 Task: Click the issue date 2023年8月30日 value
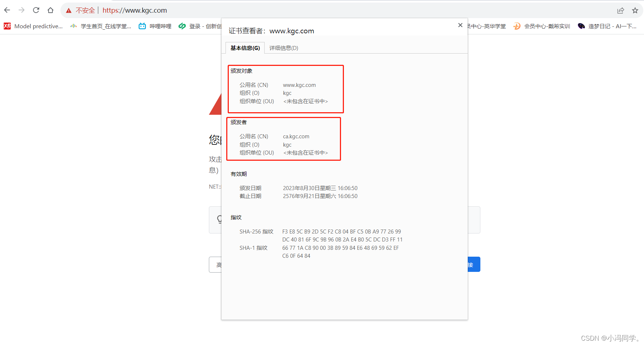point(320,188)
